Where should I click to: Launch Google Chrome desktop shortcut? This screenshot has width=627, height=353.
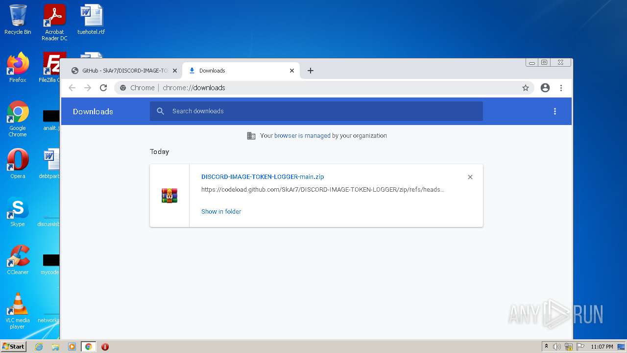(18, 119)
